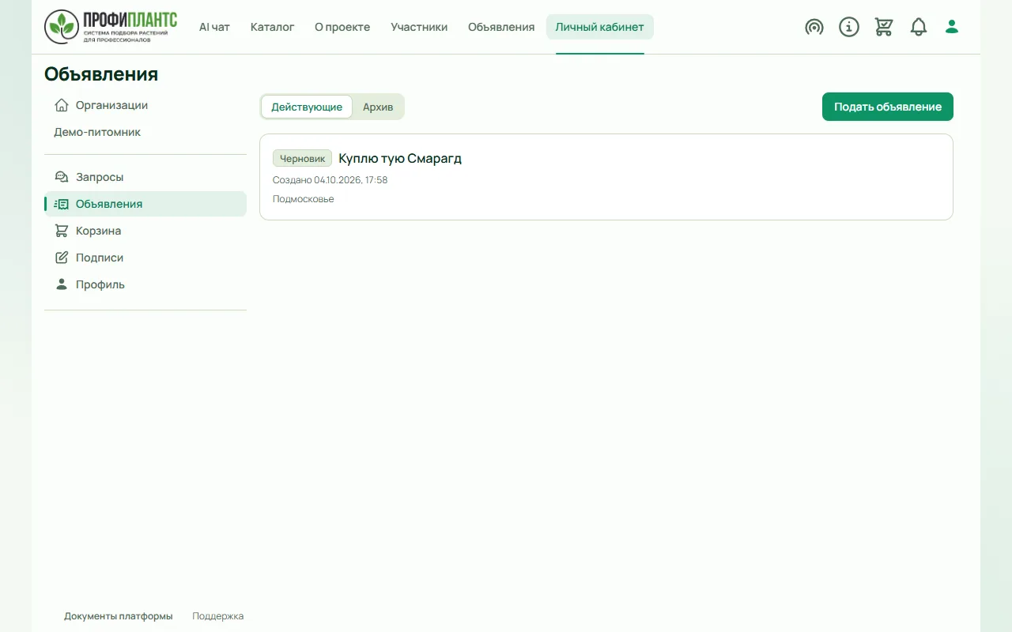Click the Черновик status badge

[302, 158]
